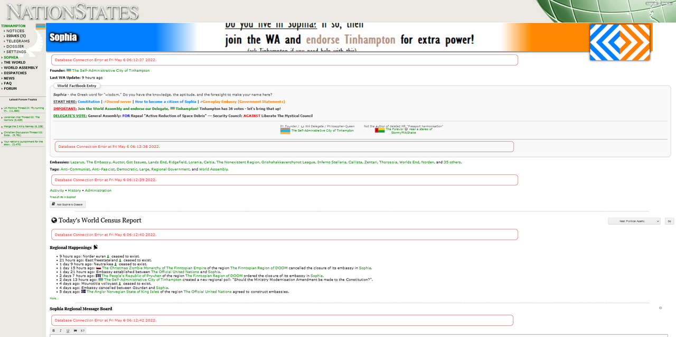
Task: Click The Official United Nations link in embassy established line
Action: 175,272
